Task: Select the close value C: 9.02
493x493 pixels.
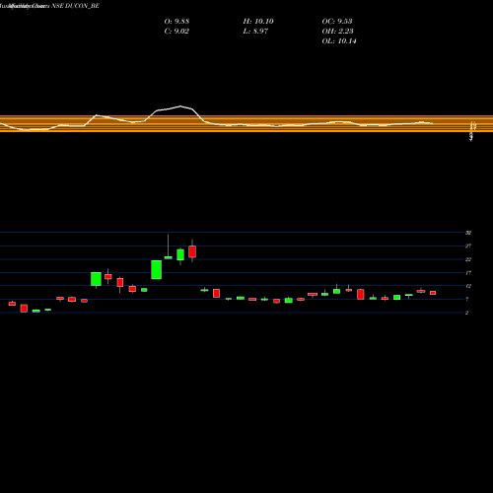Action: pyautogui.click(x=176, y=32)
